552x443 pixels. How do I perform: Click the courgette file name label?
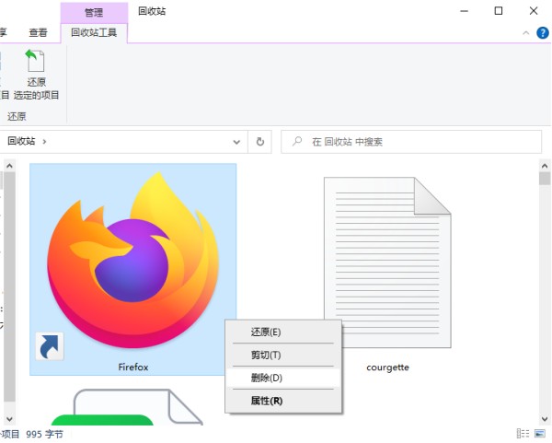(387, 367)
